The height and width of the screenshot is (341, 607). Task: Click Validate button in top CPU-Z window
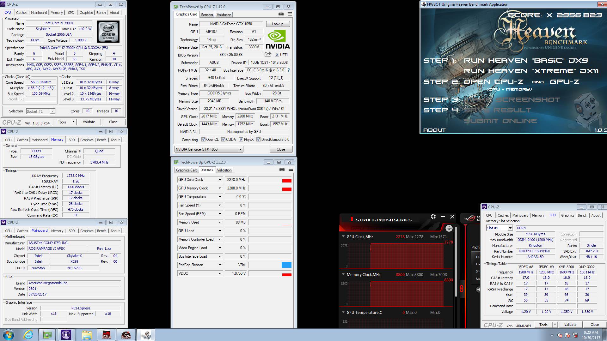[x=89, y=122]
